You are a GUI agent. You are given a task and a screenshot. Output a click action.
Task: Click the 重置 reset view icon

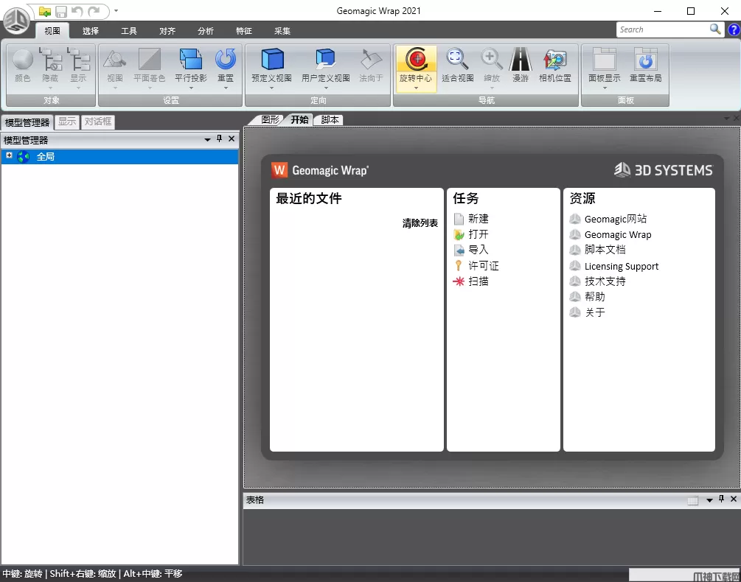[x=225, y=60]
